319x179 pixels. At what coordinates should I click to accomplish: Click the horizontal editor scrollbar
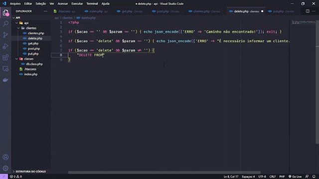[164, 173]
